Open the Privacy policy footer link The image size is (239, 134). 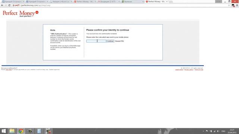tap(189, 70)
